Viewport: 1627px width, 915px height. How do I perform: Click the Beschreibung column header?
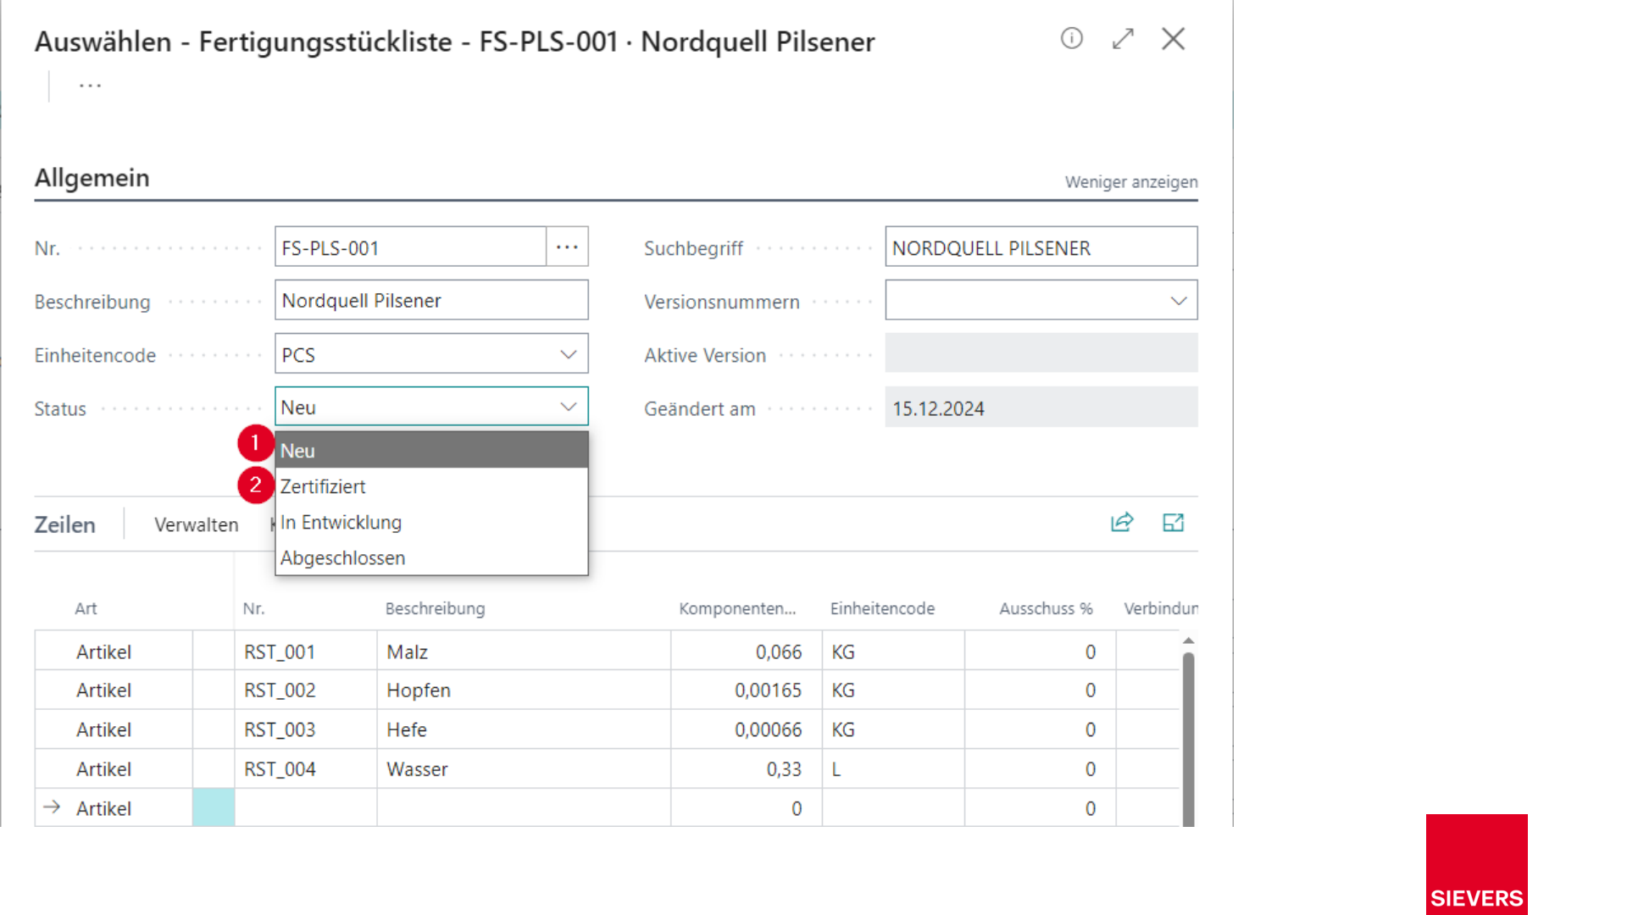(435, 608)
